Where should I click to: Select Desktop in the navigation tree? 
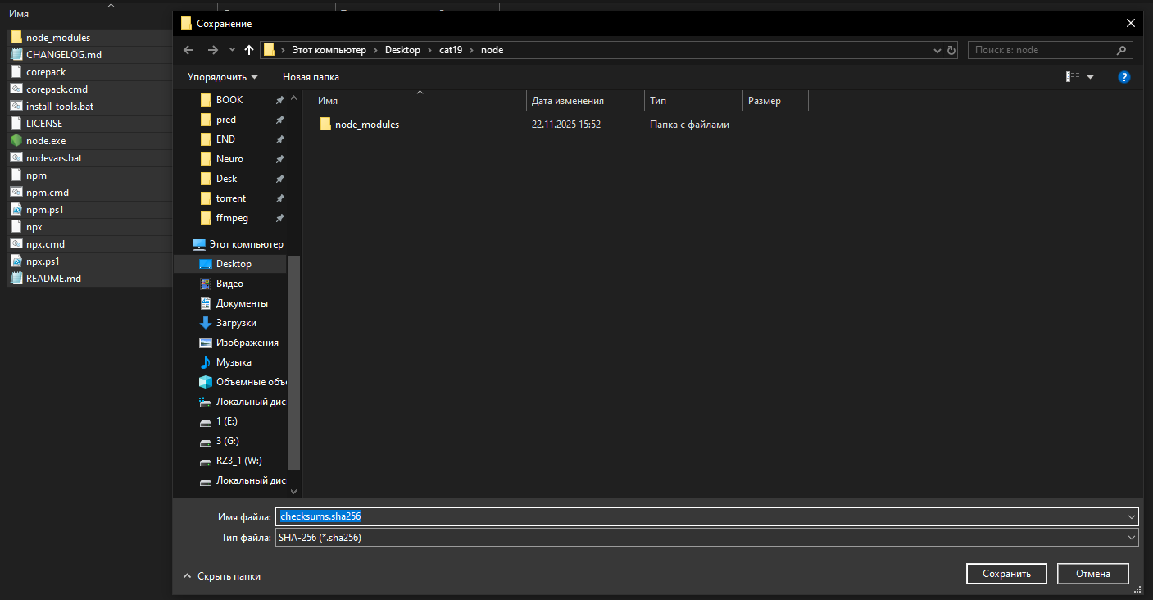[x=234, y=264]
